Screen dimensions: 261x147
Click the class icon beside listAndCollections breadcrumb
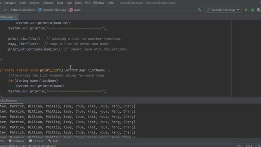tap(40, 10)
